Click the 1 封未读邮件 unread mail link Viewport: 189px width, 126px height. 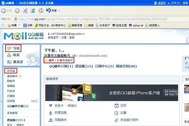pyautogui.click(x=65, y=60)
